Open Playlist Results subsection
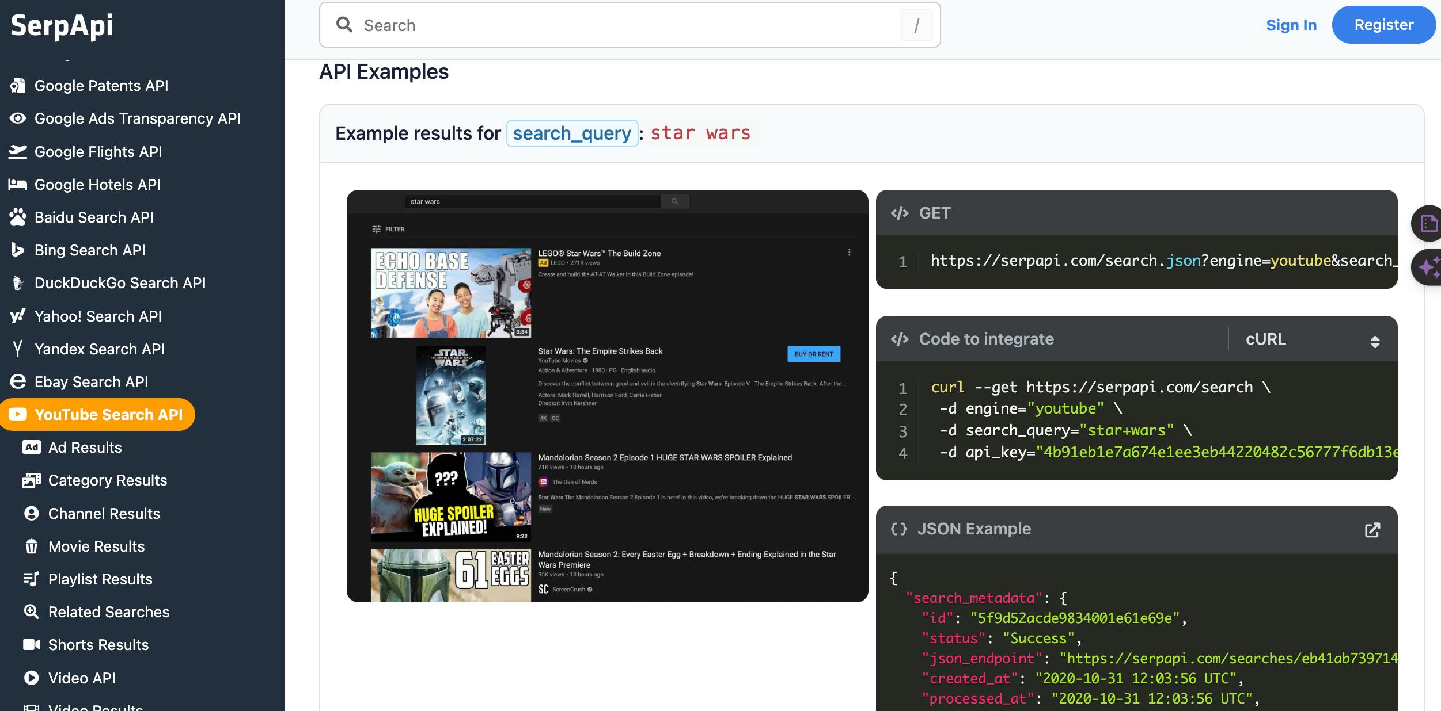The image size is (1441, 711). click(x=100, y=579)
